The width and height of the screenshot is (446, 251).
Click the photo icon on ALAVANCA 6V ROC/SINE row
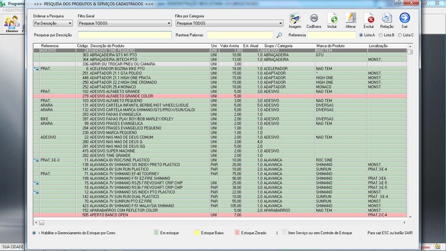[36, 160]
